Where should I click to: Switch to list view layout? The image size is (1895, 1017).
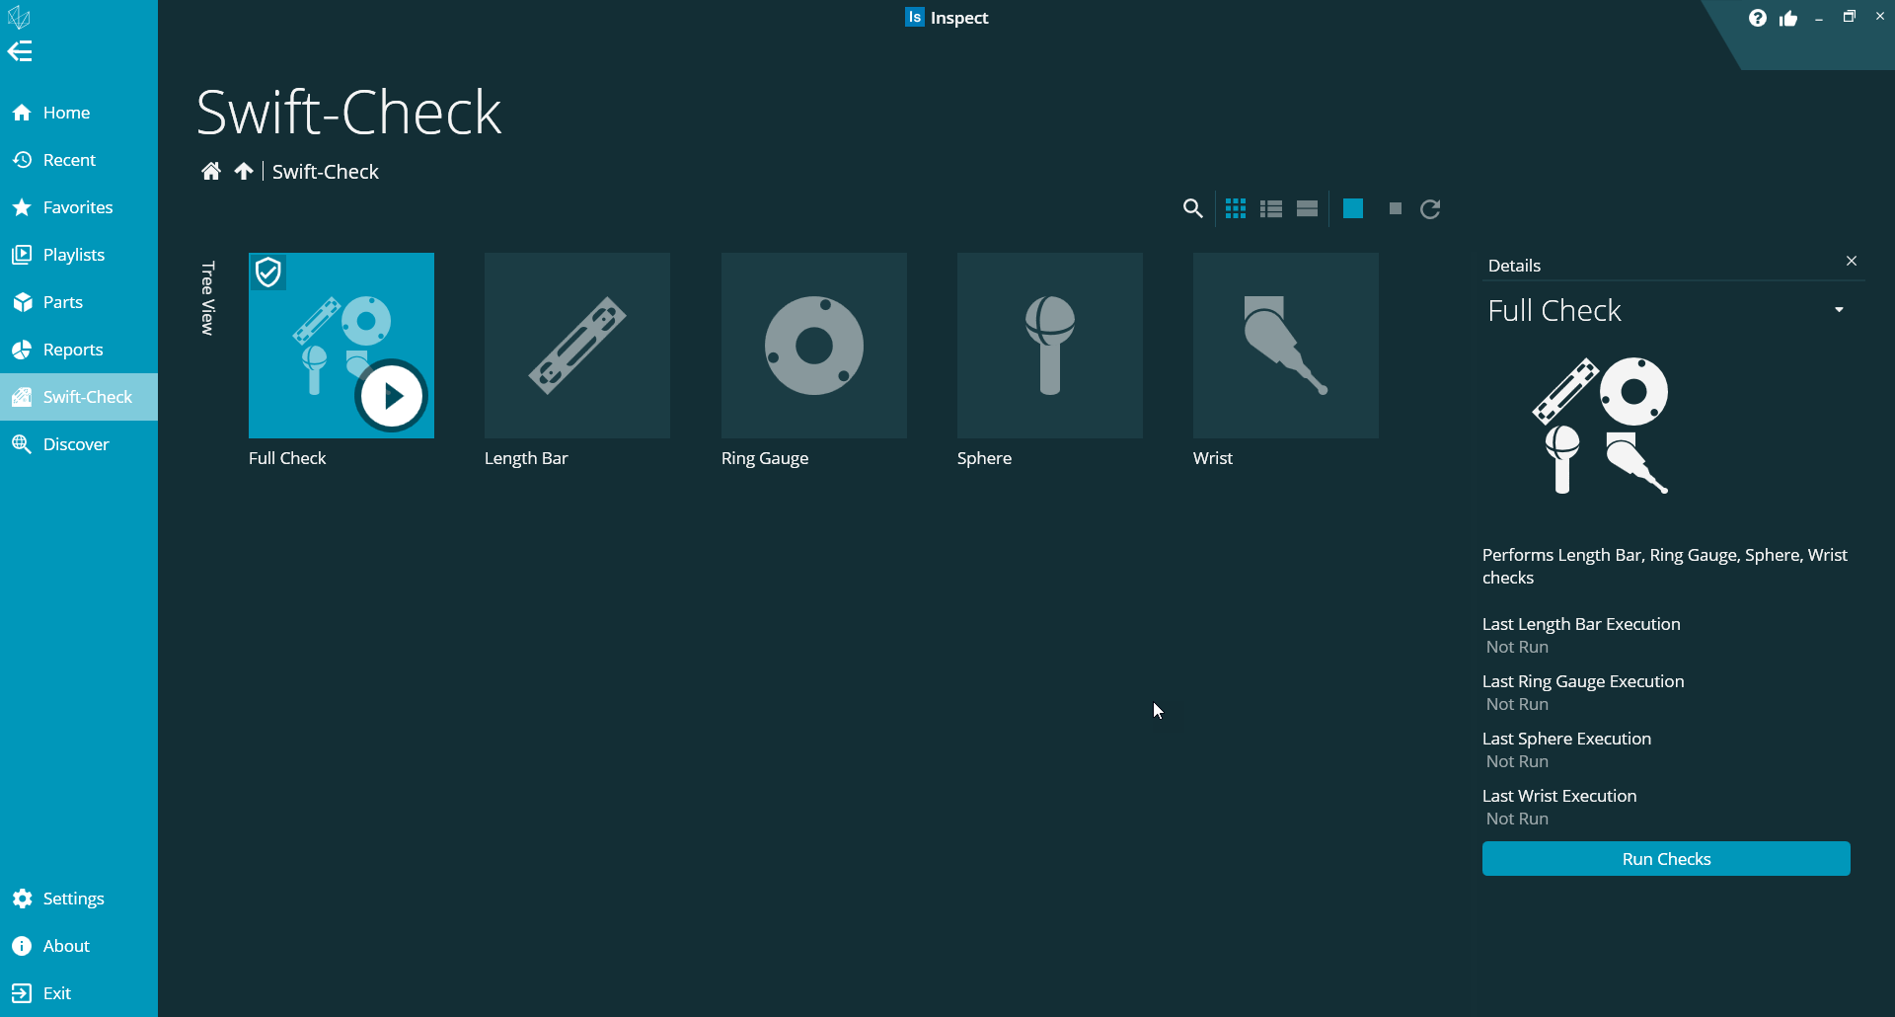point(1271,208)
